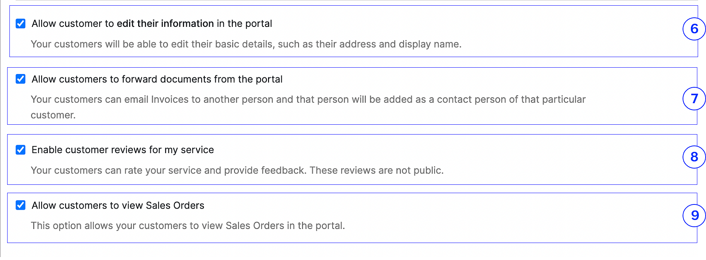Toggle the forward documents from portal checkbox
The width and height of the screenshot is (706, 260).
21,79
